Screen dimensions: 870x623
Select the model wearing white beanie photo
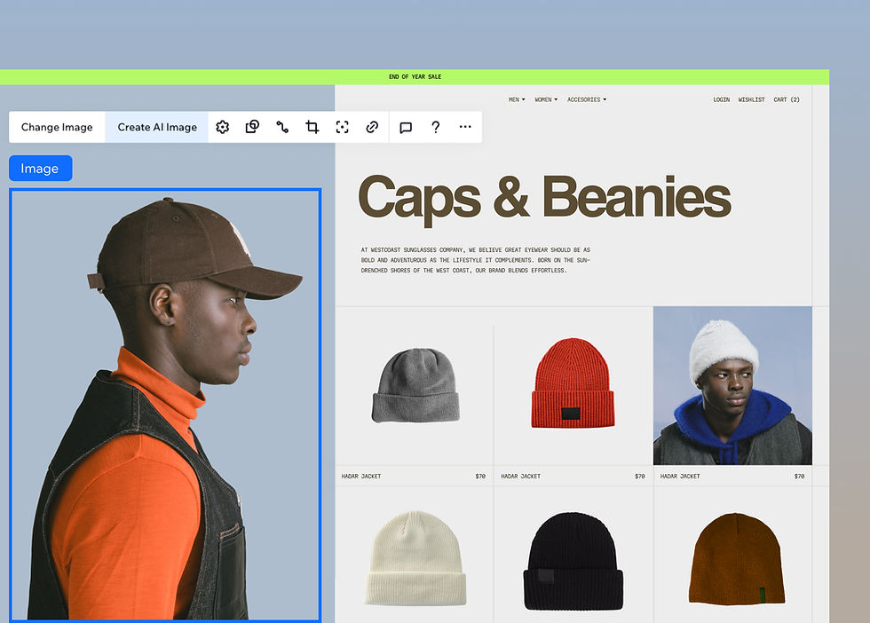coord(732,385)
